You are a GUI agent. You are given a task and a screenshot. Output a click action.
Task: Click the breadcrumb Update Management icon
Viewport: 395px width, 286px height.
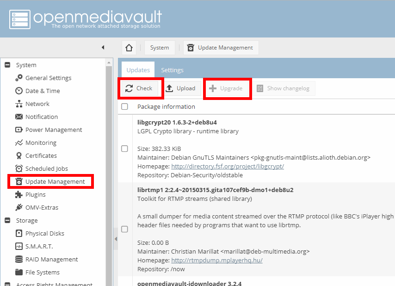coord(191,48)
